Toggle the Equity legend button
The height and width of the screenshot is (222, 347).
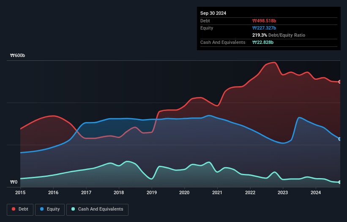coord(50,209)
